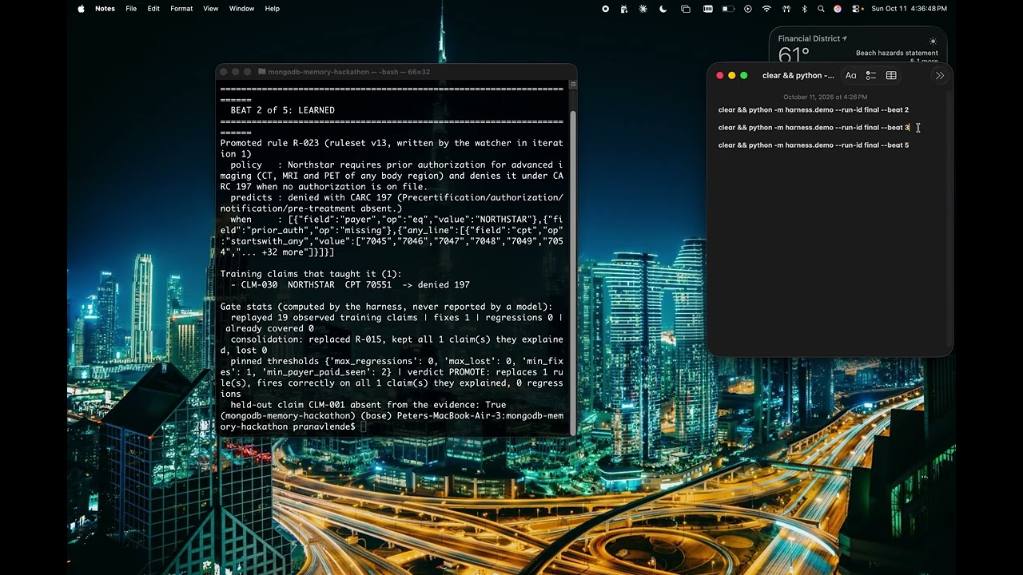This screenshot has height=575, width=1023.
Task: Open the Now Playing menu bar control
Action: [748, 9]
